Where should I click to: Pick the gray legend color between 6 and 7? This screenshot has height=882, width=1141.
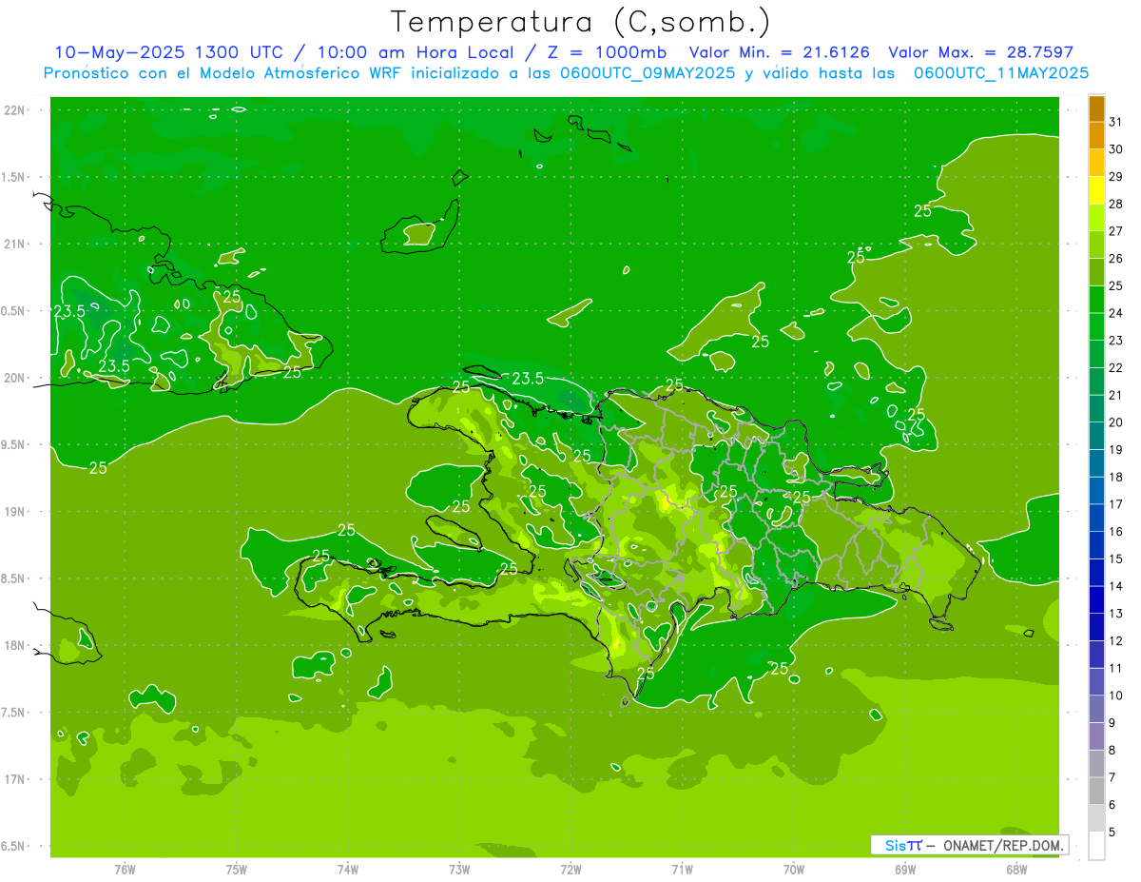click(x=1096, y=791)
